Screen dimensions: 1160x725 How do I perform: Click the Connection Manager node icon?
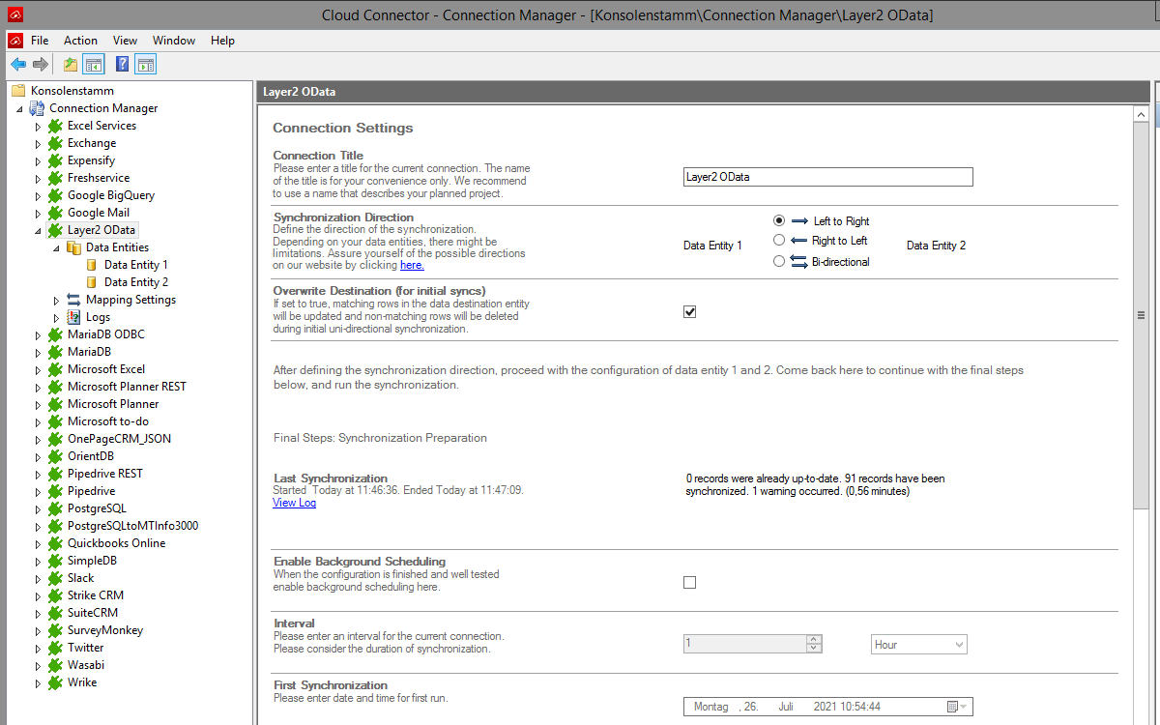click(x=37, y=108)
